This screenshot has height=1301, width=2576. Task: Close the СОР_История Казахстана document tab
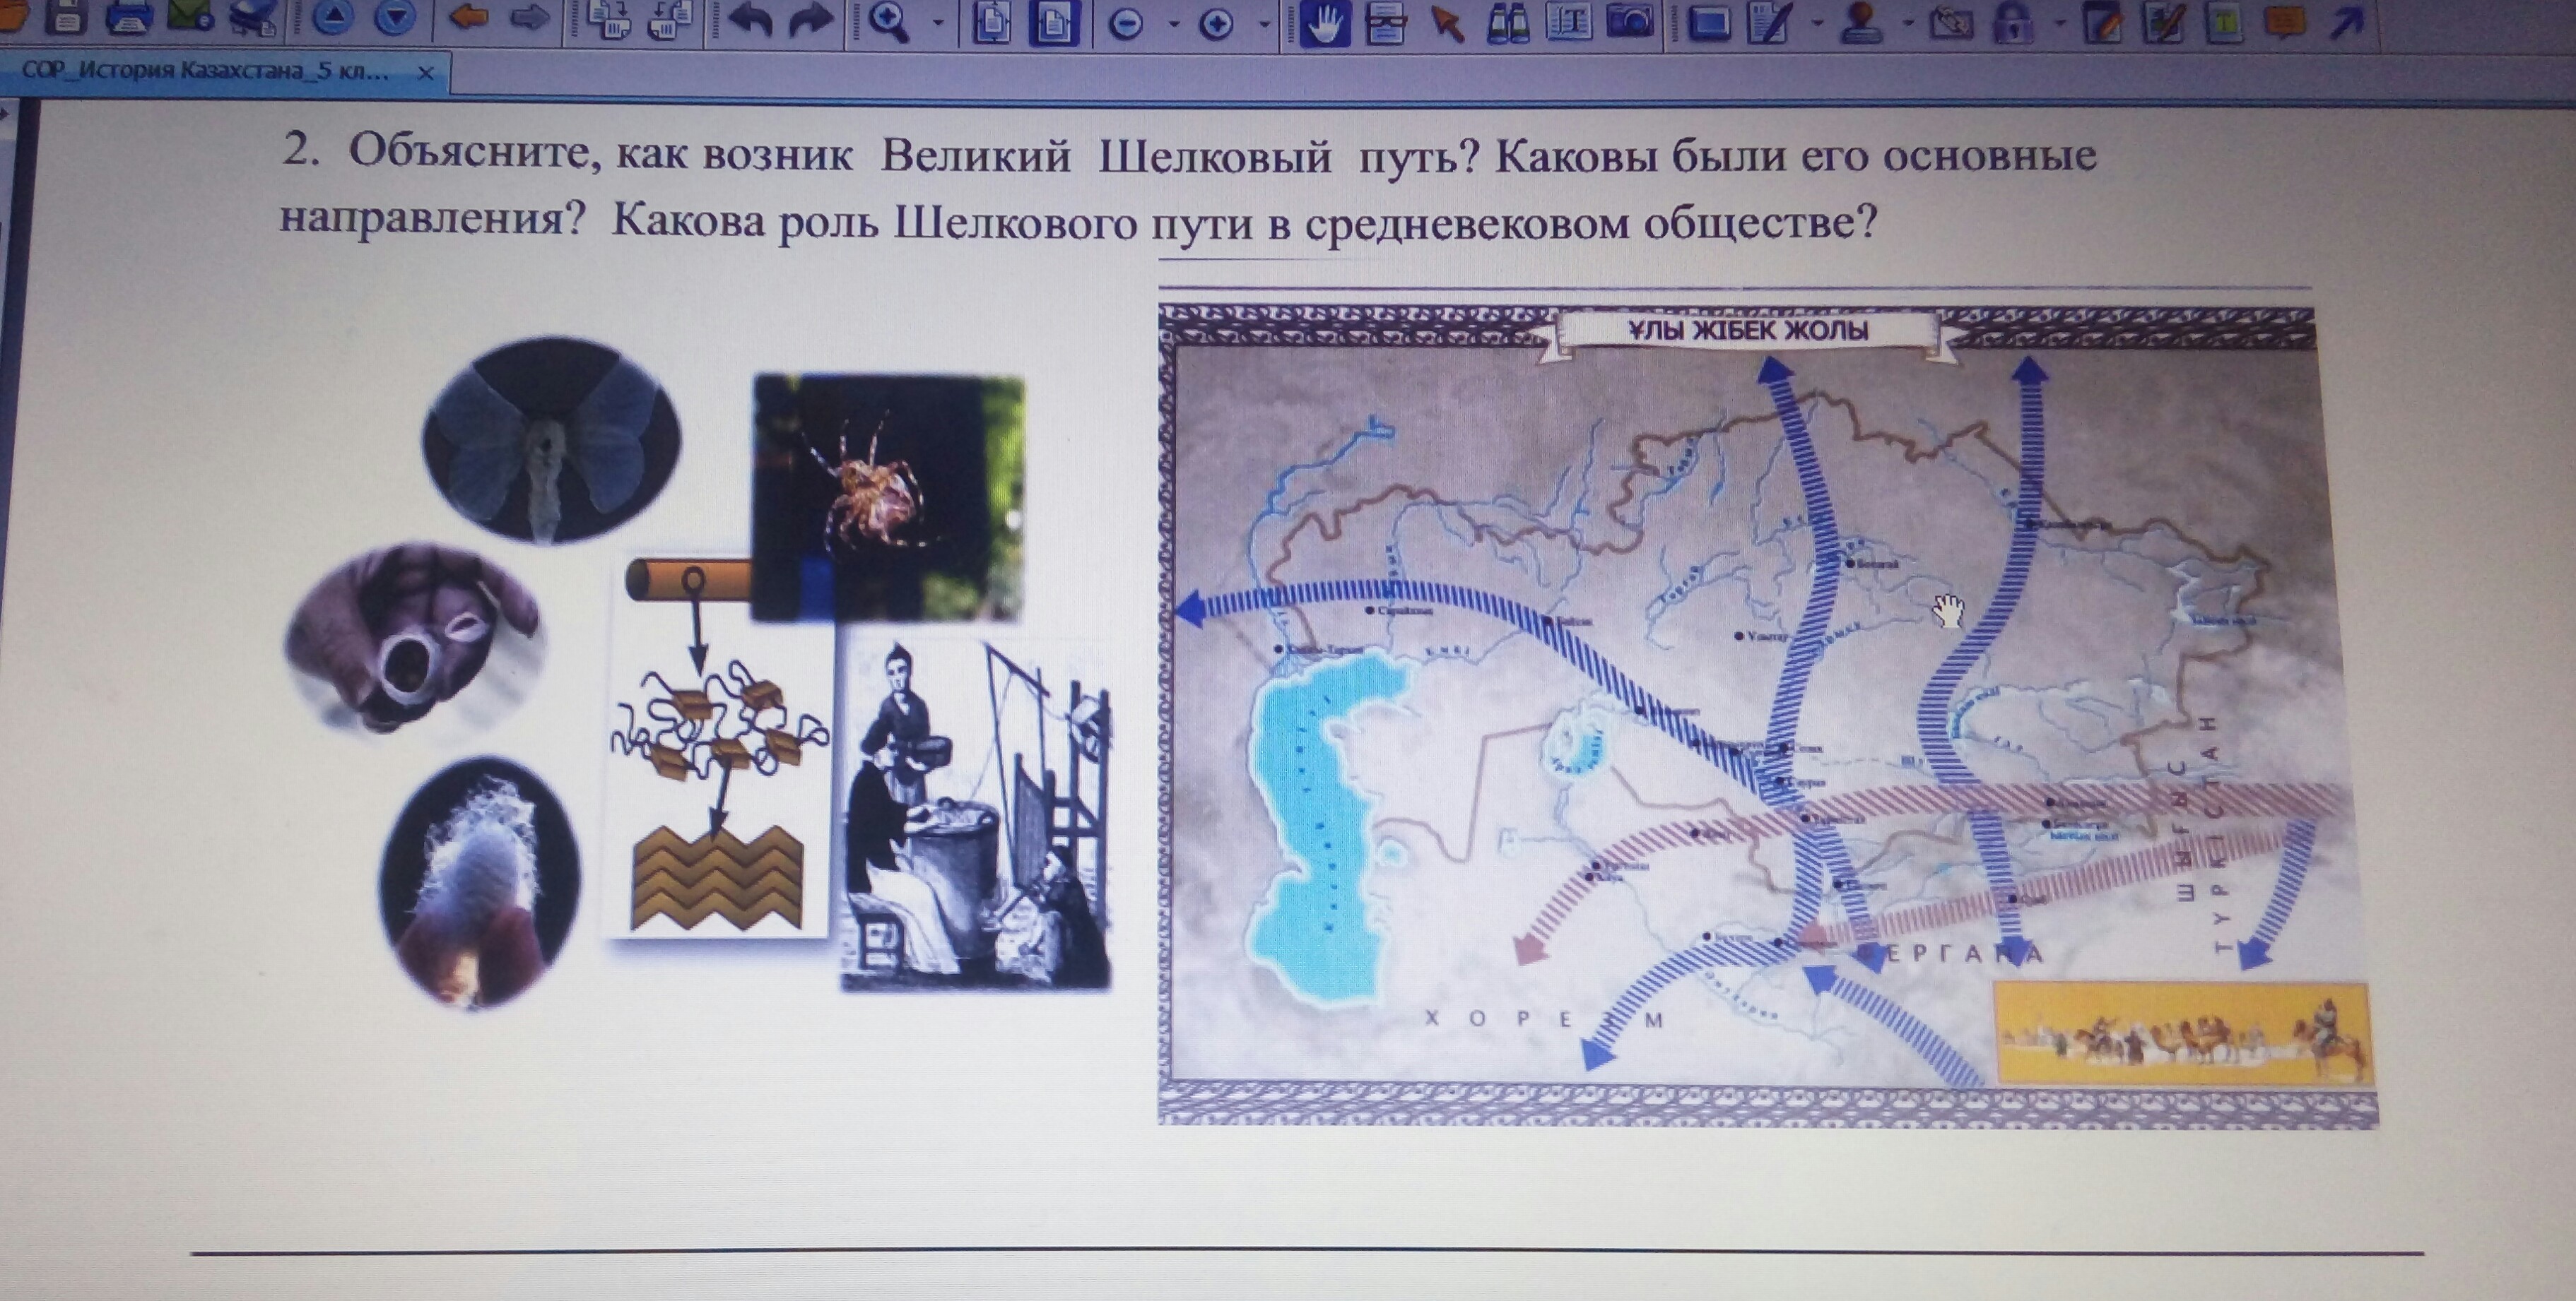tap(425, 73)
